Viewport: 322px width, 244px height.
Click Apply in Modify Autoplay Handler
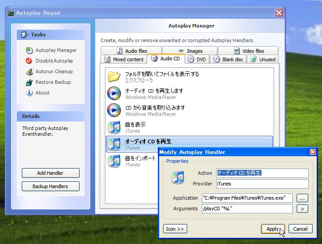[273, 229]
